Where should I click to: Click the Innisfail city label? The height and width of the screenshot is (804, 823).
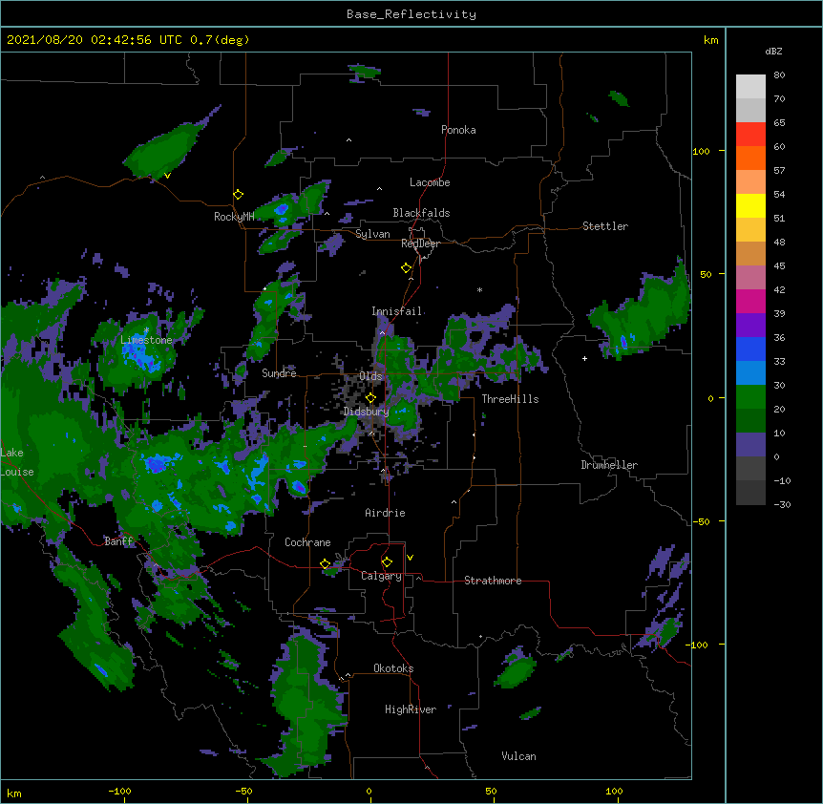point(396,311)
